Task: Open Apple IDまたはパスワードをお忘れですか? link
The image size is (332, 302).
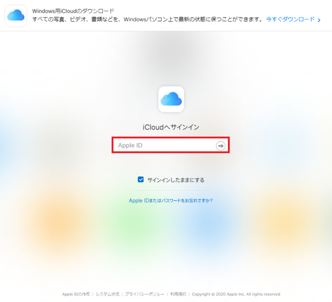Action: tap(171, 201)
